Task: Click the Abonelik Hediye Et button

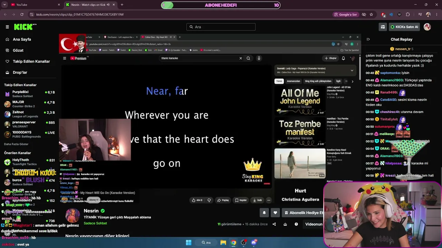Action: point(303,213)
